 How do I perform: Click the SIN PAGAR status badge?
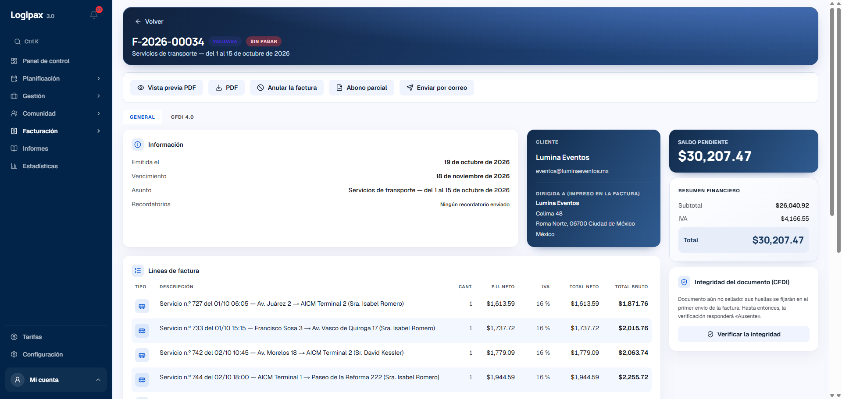[264, 41]
